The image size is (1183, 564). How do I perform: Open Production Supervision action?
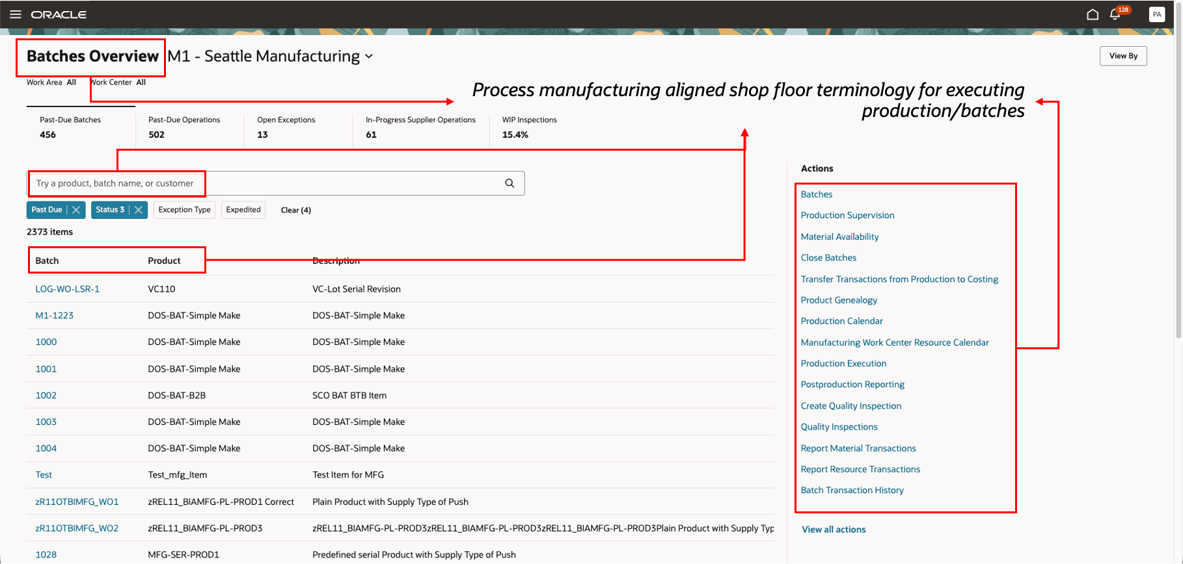pos(847,216)
